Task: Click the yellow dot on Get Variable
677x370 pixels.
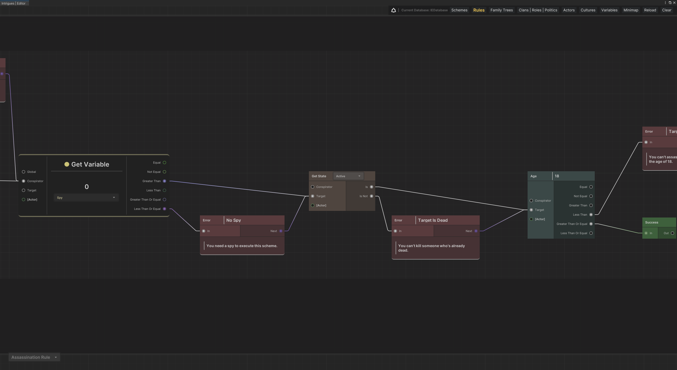Action: point(67,164)
